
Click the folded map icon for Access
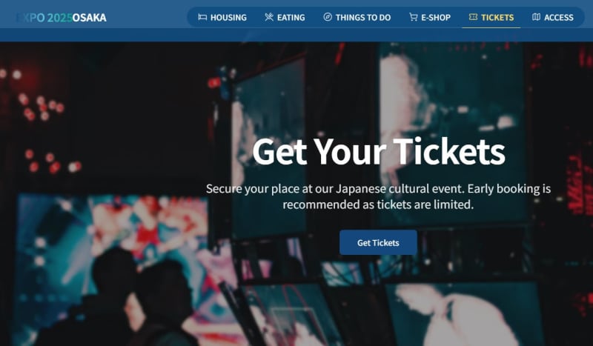click(536, 17)
